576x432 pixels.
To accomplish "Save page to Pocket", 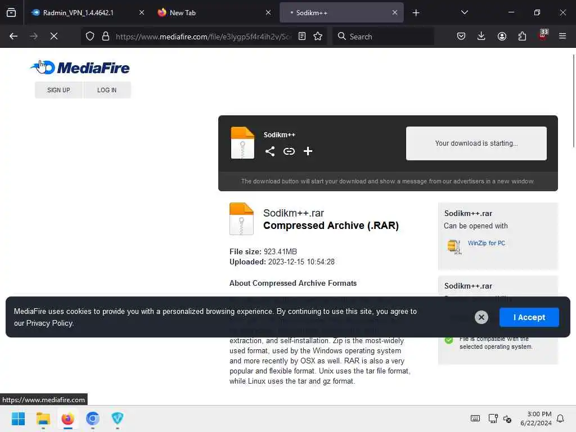I will (461, 36).
